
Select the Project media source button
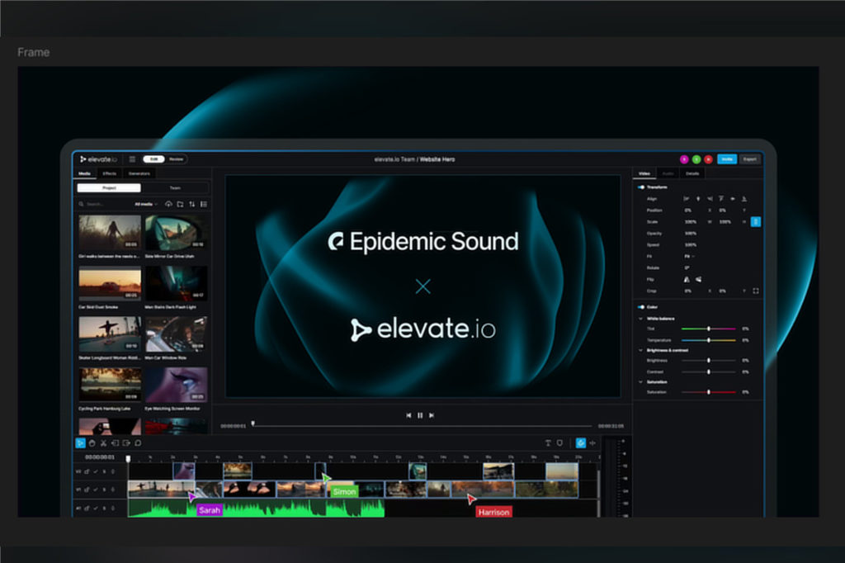(109, 187)
